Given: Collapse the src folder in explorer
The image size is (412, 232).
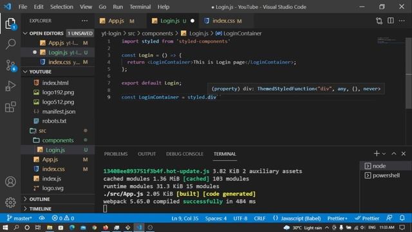Looking at the screenshot, I should (x=58, y=130).
